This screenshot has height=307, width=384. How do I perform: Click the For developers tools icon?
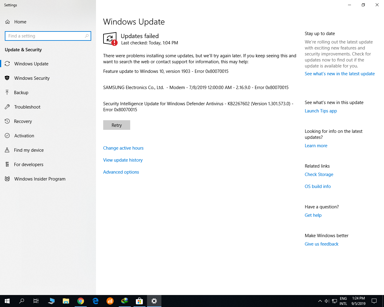pyautogui.click(x=7, y=164)
